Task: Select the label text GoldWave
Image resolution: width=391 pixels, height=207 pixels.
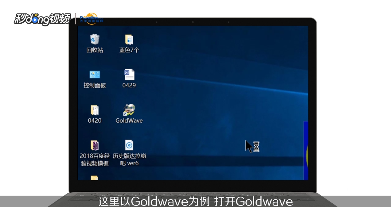Action: [129, 121]
